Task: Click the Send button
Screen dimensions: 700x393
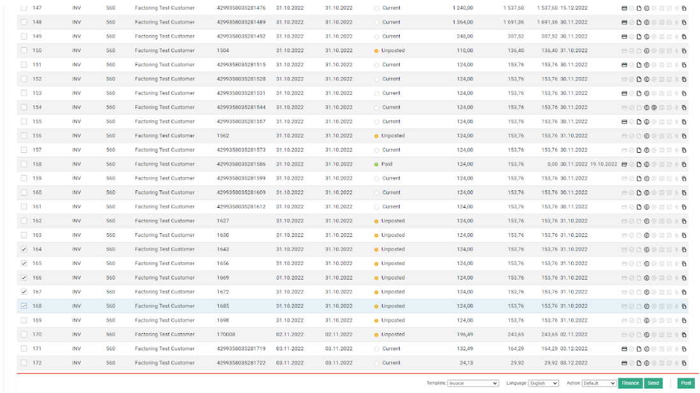Action: click(653, 383)
